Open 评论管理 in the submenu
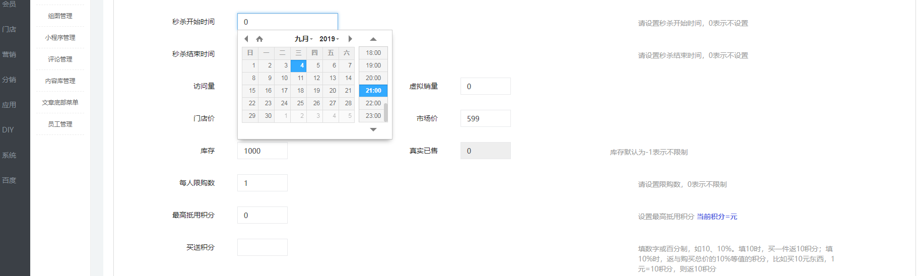Viewport: 920px width, 276px height. pos(60,59)
